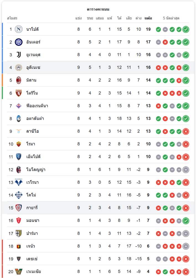Screen dimensions: 196x278
Task: Click the สโมสร club column header
Action: [12, 18]
